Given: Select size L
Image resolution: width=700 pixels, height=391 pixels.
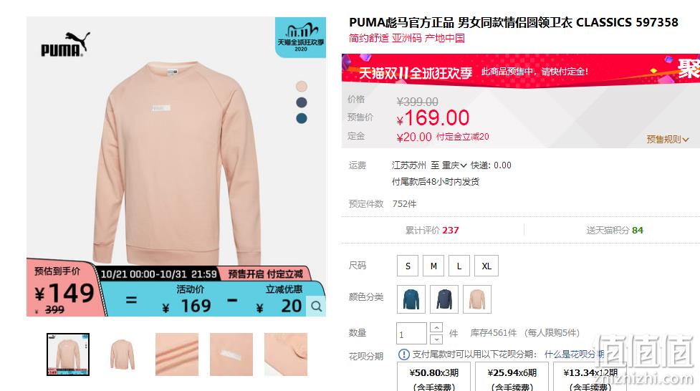Looking at the screenshot, I should (x=459, y=266).
